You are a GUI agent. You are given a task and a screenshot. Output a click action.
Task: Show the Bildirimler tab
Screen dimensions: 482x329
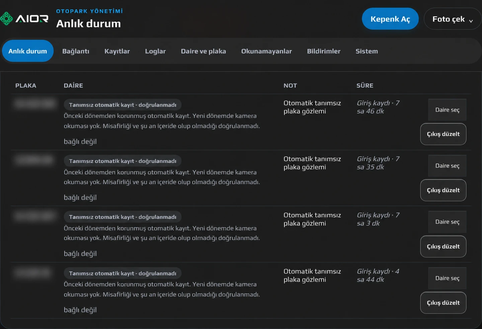click(x=324, y=51)
